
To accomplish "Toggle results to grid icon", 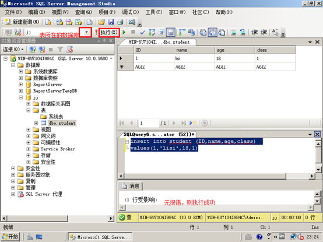I will point(212,32).
